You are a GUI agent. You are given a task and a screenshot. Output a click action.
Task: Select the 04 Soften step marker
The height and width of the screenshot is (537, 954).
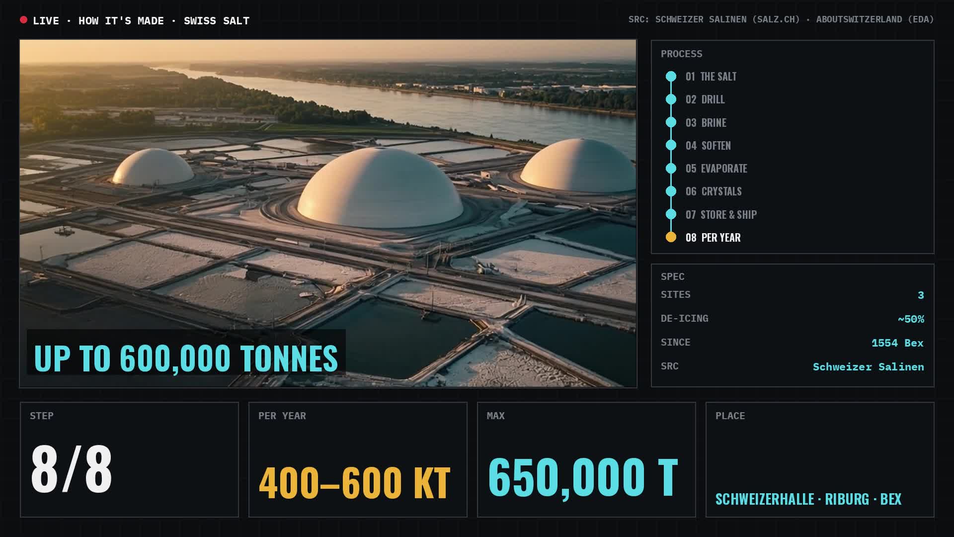click(x=671, y=145)
